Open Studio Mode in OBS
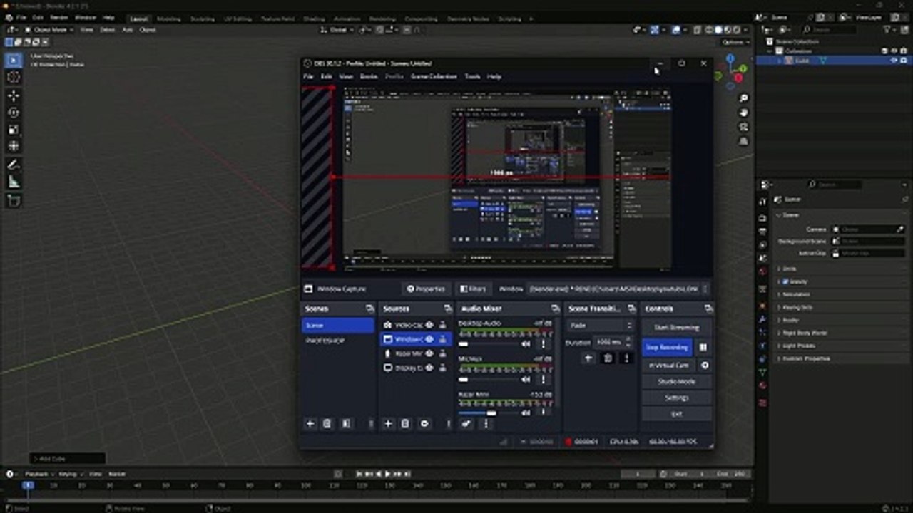Screen dimensions: 913x513 coord(677,382)
